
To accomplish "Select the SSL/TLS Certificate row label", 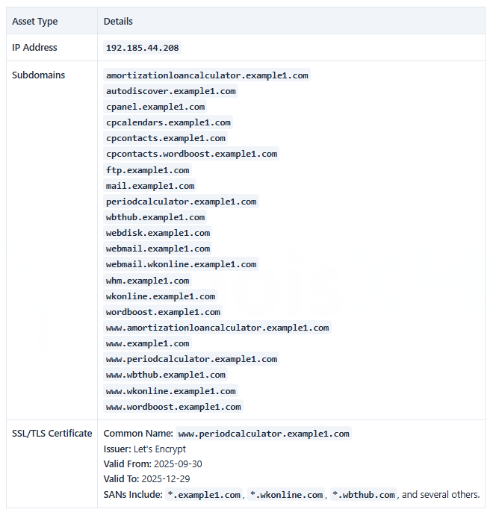I will coord(52,434).
